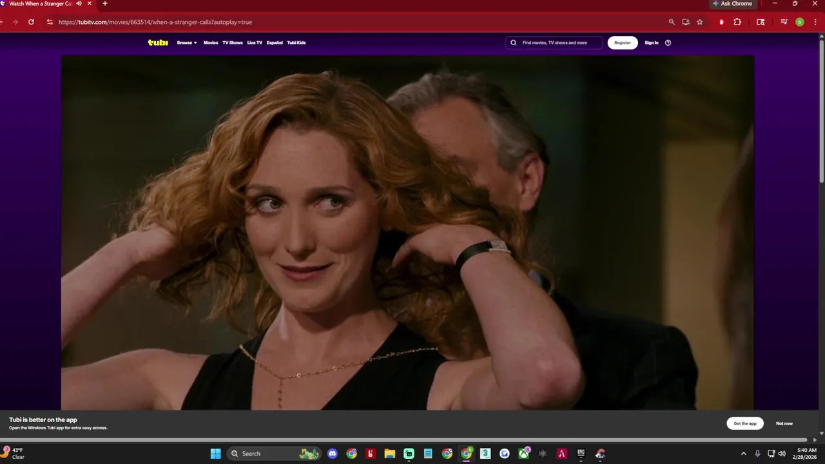Open the media controls music-note icon
825x464 pixels.
click(784, 22)
